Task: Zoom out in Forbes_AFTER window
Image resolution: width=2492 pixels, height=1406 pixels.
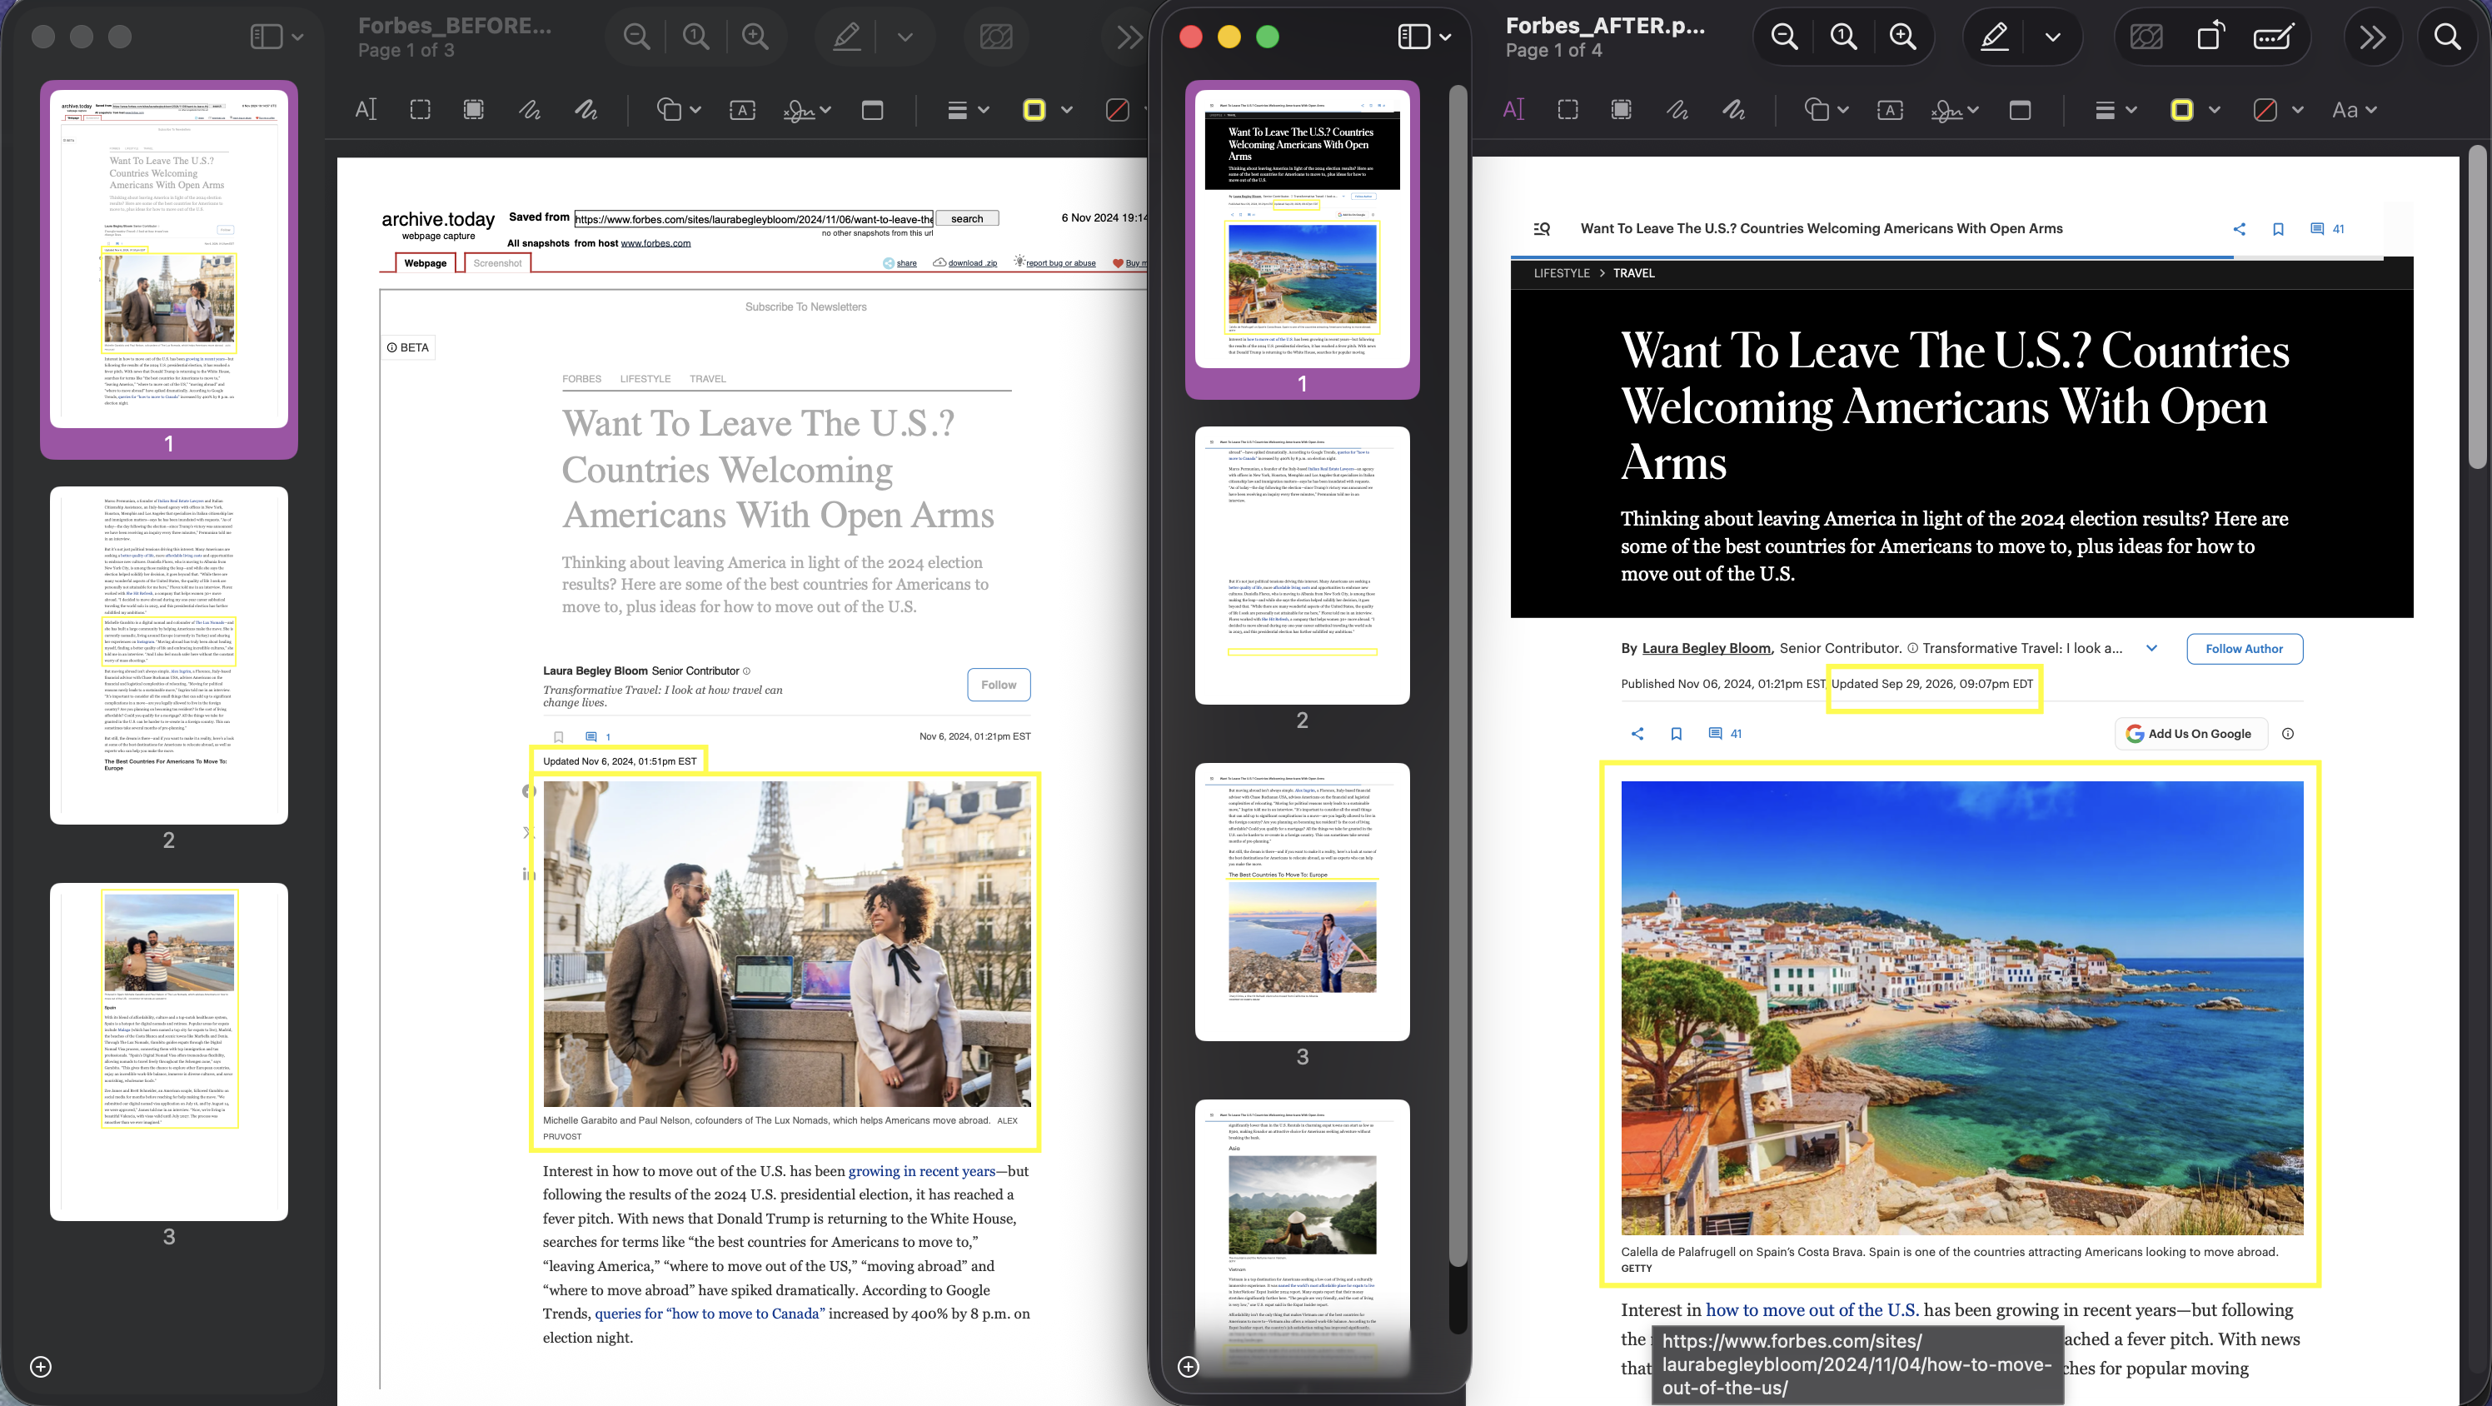Action: pos(1784,37)
